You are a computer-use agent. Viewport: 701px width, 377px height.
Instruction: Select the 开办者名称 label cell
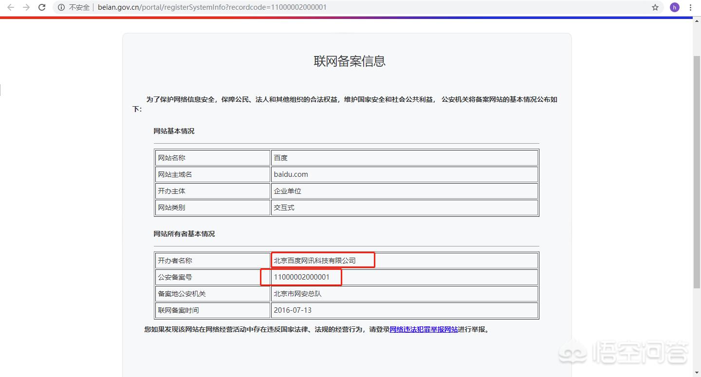click(213, 261)
